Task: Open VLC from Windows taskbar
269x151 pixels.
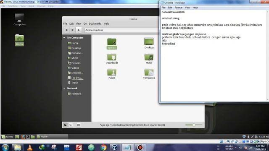Action: pos(30,147)
